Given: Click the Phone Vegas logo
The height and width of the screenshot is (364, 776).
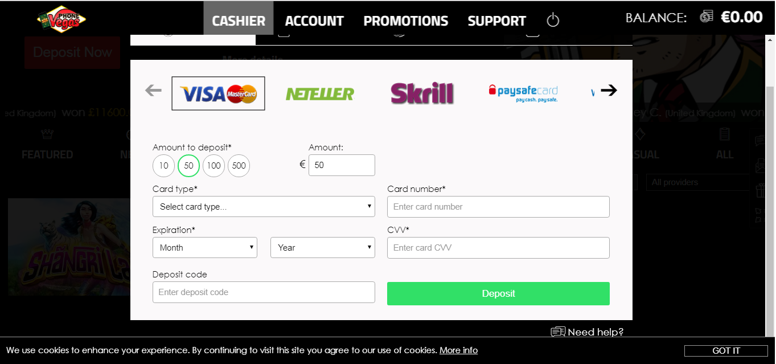Looking at the screenshot, I should click(x=61, y=19).
